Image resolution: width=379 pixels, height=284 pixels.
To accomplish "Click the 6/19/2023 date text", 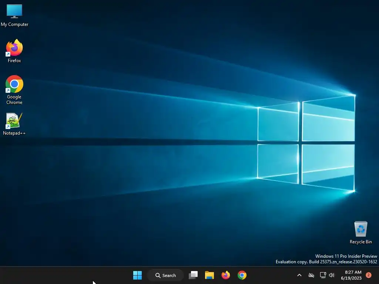I will coord(351,278).
